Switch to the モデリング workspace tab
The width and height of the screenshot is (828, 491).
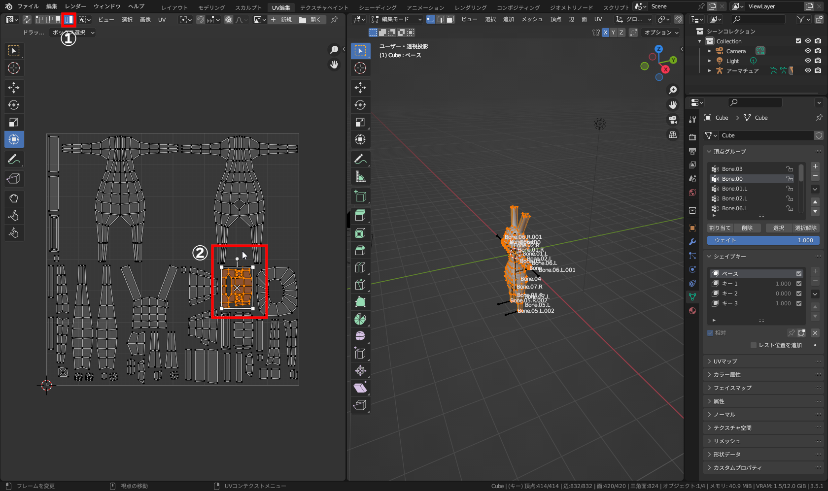point(211,7)
